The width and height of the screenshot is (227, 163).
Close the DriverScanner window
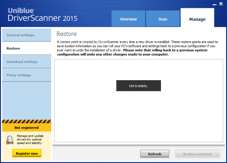[221, 4]
